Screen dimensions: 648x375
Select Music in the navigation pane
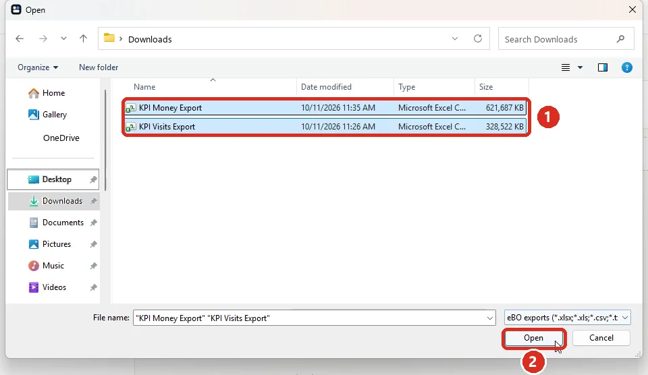pos(46,266)
